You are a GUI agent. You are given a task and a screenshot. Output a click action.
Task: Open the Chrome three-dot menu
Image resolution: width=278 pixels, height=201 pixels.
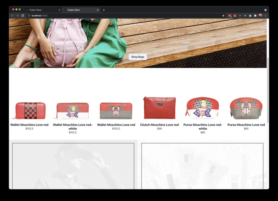tap(265, 15)
